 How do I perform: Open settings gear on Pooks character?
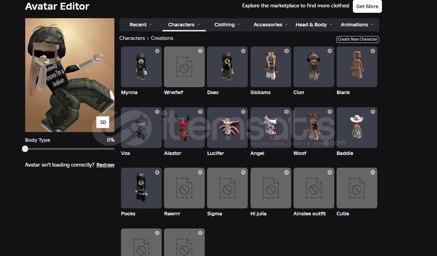(x=157, y=172)
